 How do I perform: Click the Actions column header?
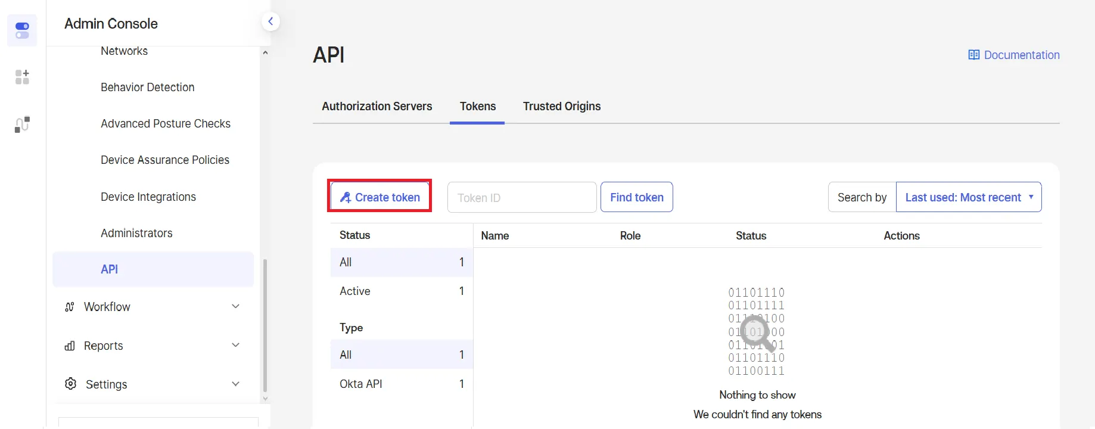pos(901,236)
